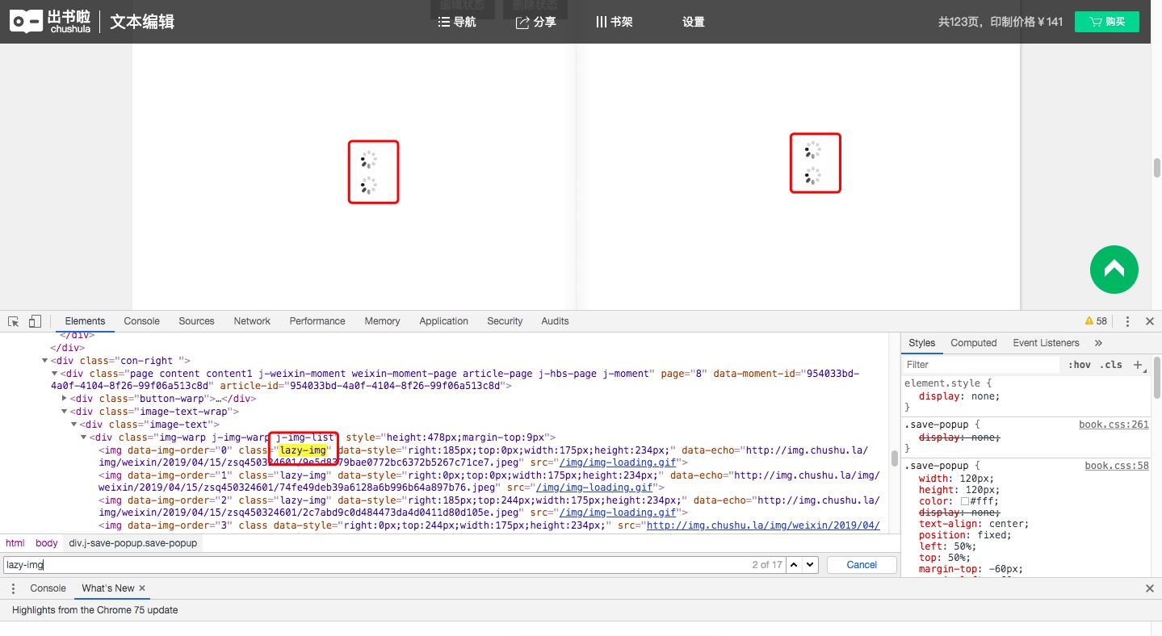This screenshot has width=1162, height=636.
Task: Toggle the :hov element state button
Action: [1080, 365]
